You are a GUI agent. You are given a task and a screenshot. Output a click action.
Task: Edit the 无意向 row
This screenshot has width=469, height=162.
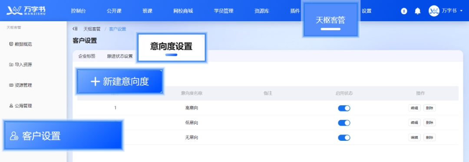point(415,138)
